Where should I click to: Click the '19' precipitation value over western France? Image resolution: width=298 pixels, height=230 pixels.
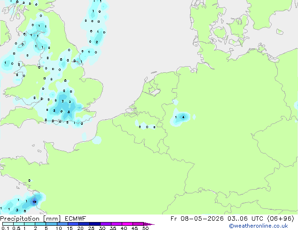coord(34,202)
